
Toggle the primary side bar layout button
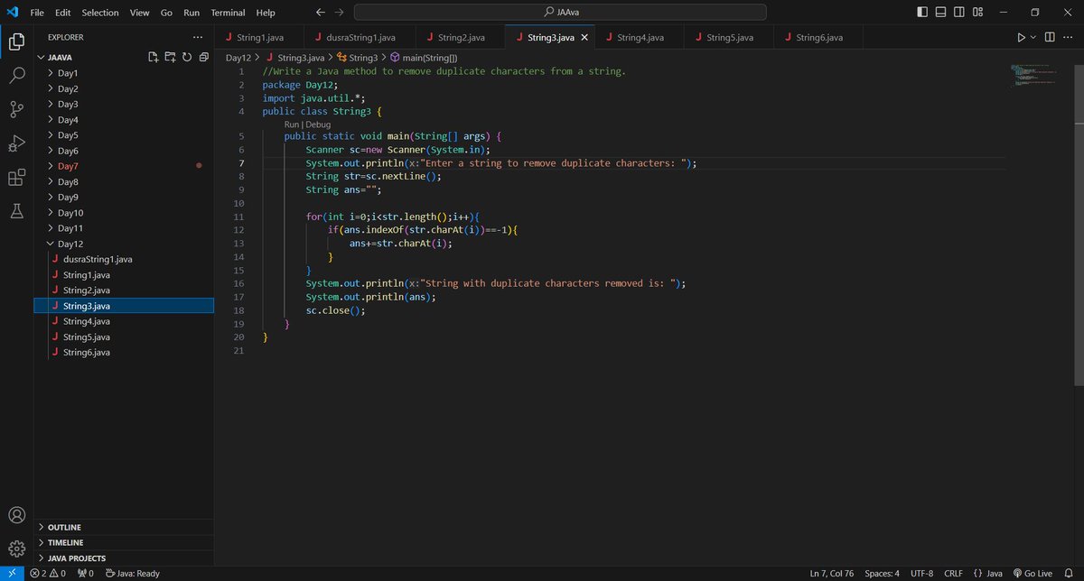pos(921,13)
